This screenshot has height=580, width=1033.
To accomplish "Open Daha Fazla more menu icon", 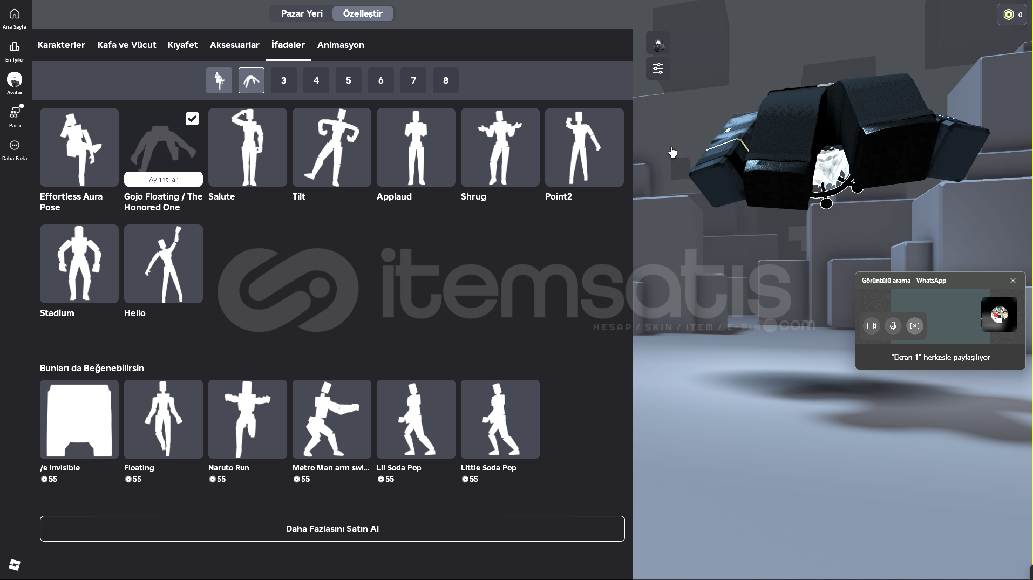I will tap(15, 146).
